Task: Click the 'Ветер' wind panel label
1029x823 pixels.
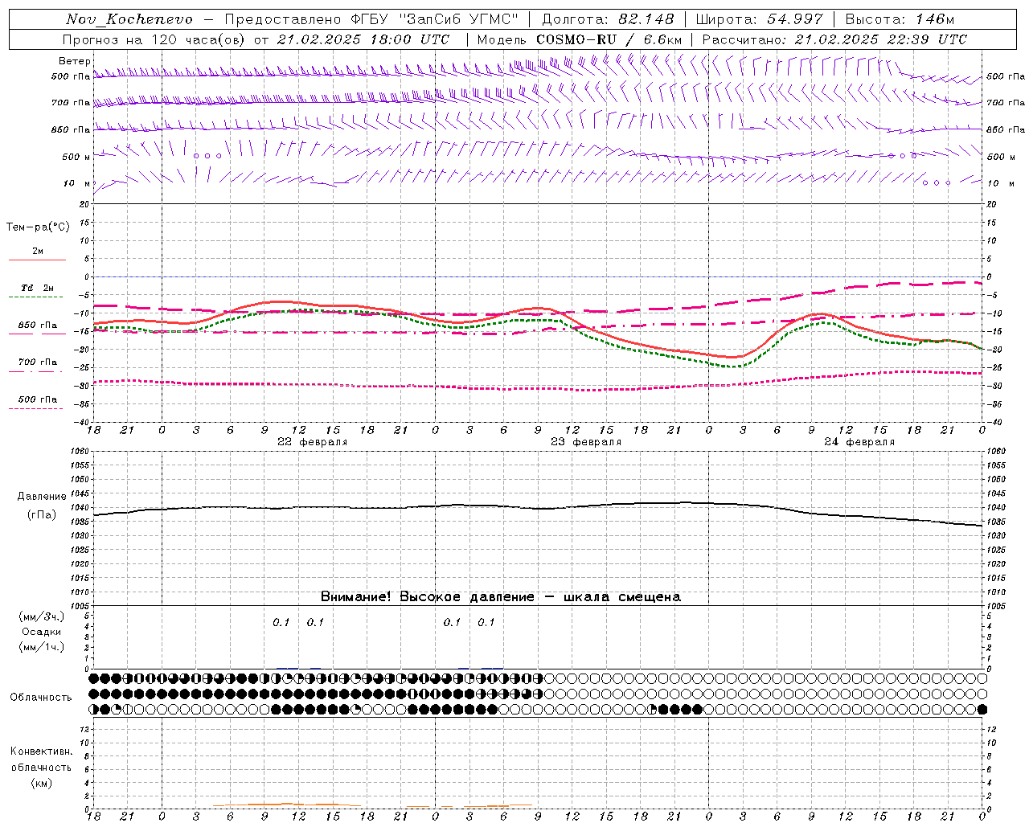Action: pyautogui.click(x=74, y=61)
